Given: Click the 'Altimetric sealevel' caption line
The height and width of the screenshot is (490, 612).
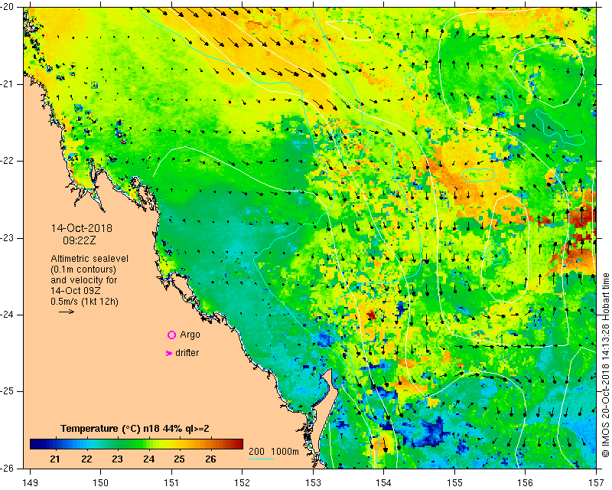Looking at the screenshot, I should [x=90, y=259].
